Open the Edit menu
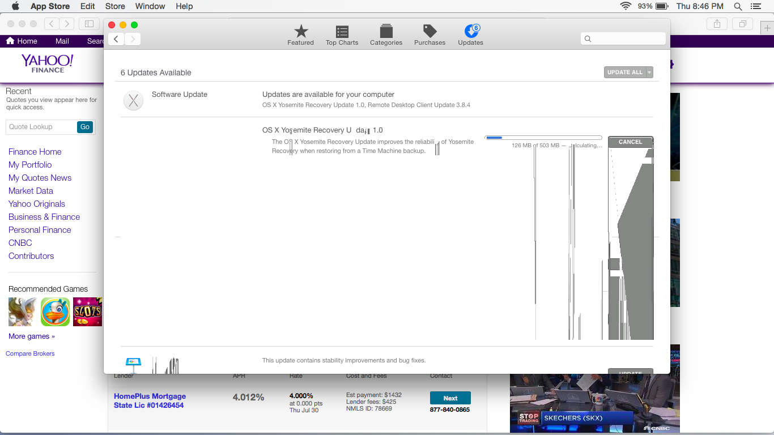774x435 pixels. pos(87,6)
